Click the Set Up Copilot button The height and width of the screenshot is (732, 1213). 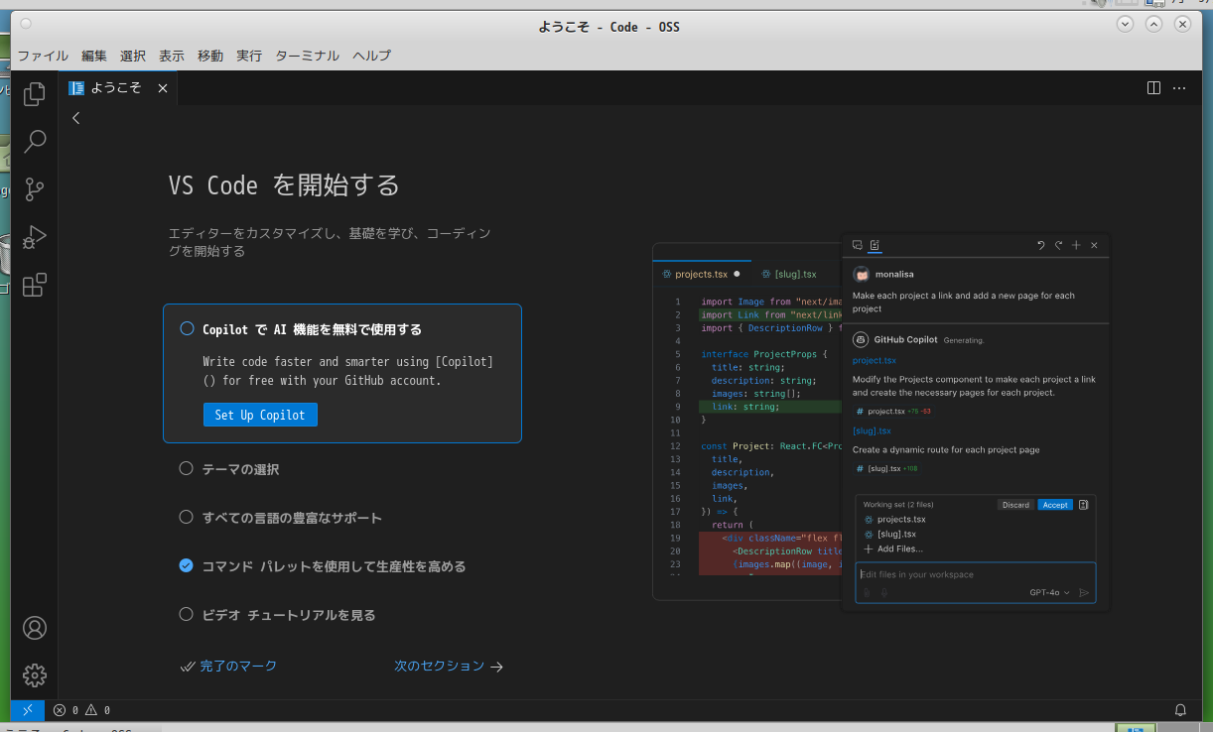tap(260, 415)
